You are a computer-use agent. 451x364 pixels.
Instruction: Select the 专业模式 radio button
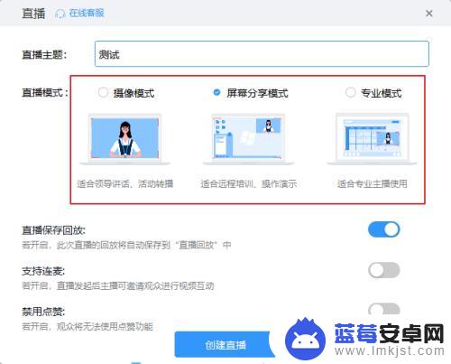pos(350,92)
